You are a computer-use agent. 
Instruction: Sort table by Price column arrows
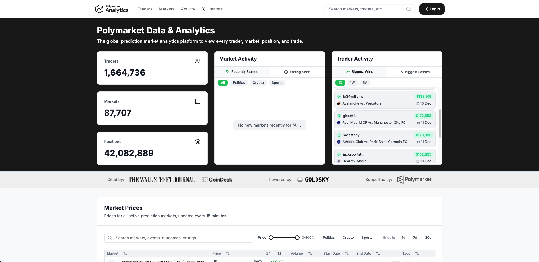tap(228, 254)
